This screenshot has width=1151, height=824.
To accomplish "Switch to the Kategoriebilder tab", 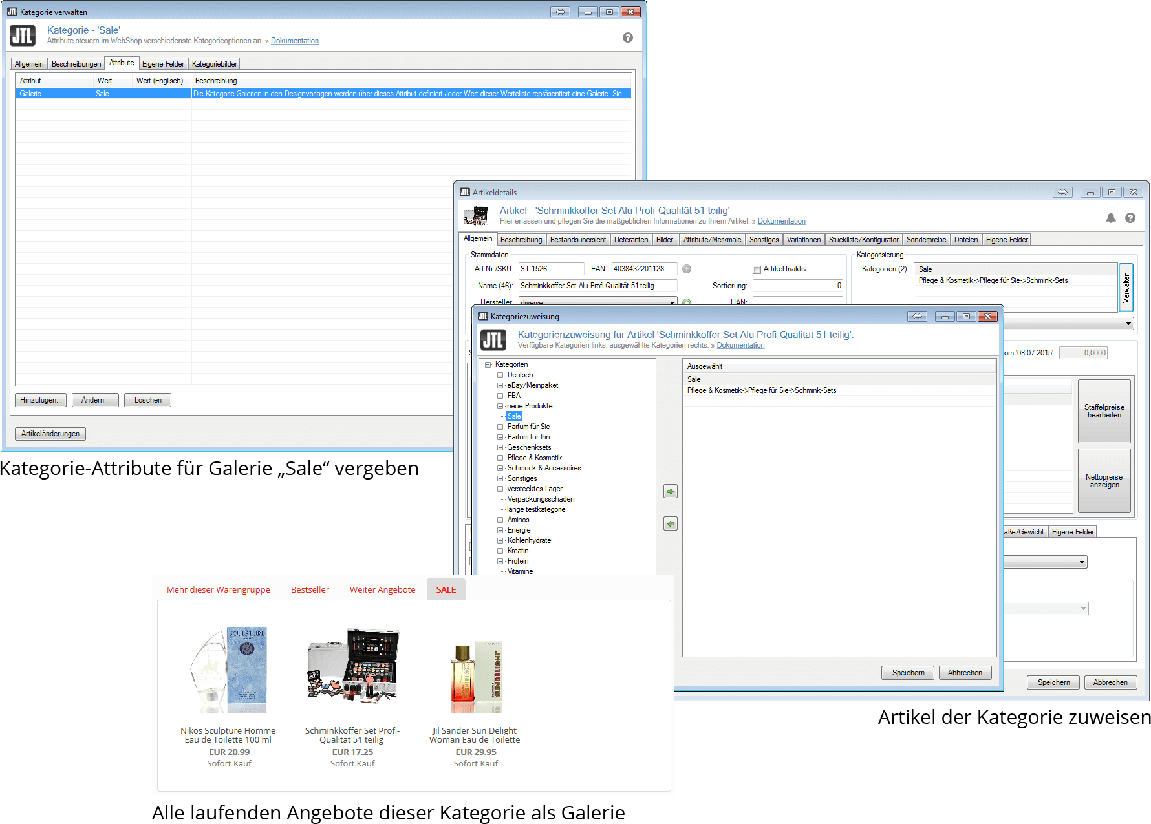I will (x=214, y=64).
